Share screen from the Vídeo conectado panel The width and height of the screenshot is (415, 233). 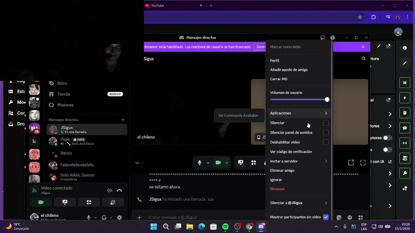65,202
